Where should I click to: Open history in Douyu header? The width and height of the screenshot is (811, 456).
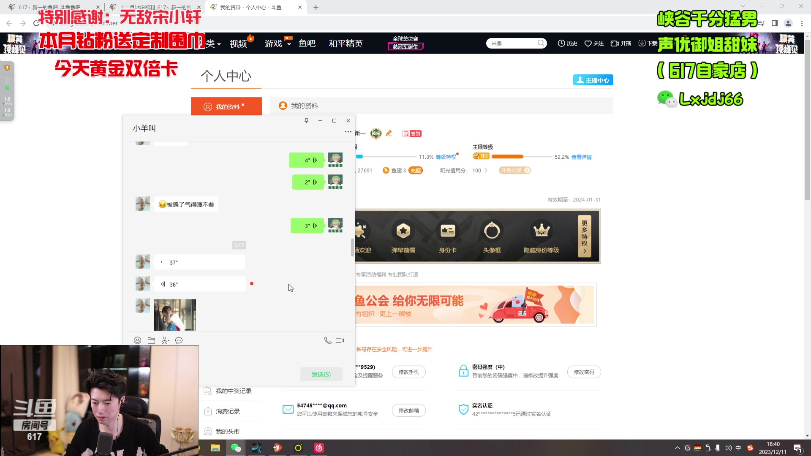pyautogui.click(x=567, y=43)
